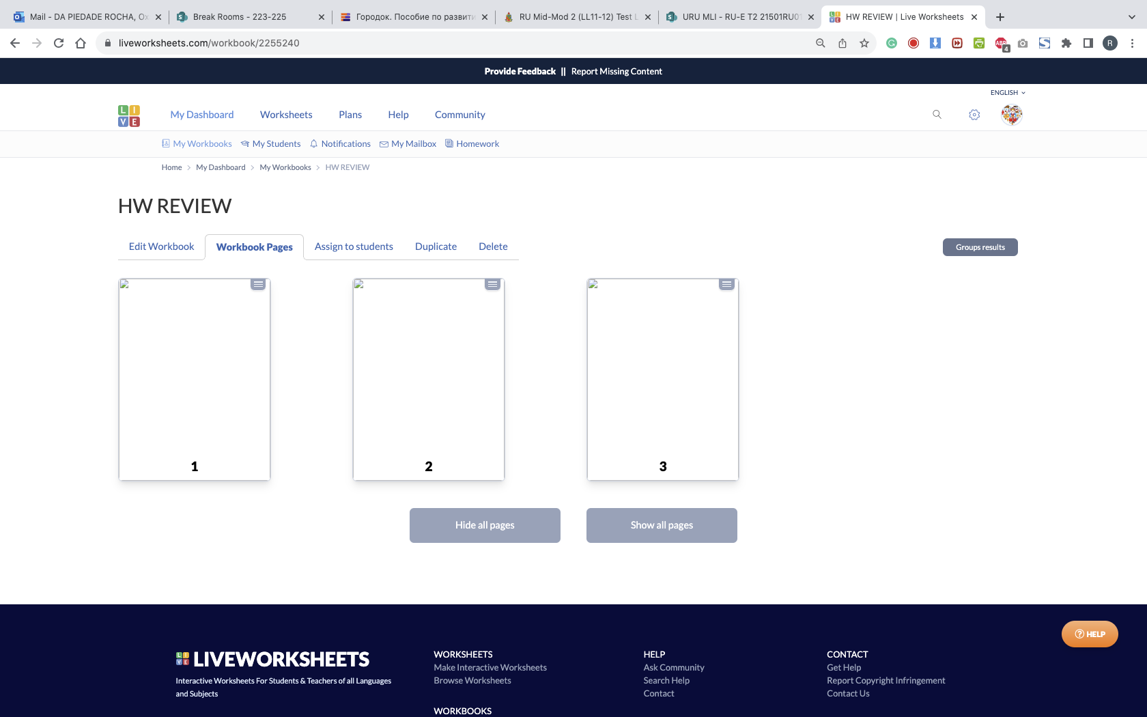Expand the tab search chevron in Chrome
The width and height of the screenshot is (1147, 717).
click(x=1131, y=17)
